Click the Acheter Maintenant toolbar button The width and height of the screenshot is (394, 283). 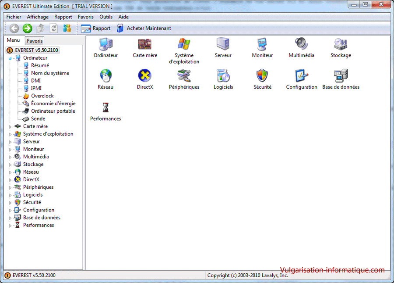(144, 28)
